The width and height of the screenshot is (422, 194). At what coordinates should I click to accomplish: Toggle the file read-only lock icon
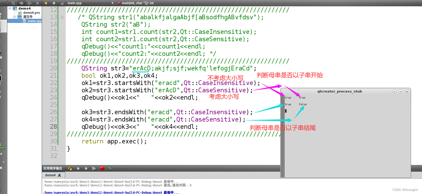[x=62, y=3]
